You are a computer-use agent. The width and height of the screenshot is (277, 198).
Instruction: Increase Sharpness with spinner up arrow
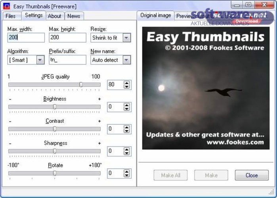[x=127, y=149]
